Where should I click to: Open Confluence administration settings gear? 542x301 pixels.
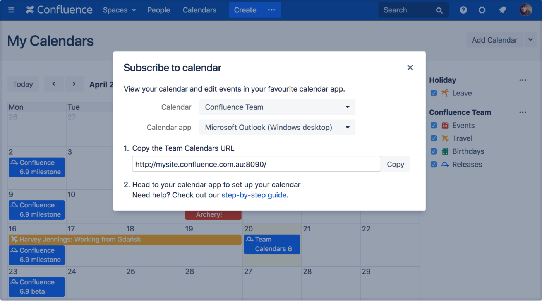[482, 10]
